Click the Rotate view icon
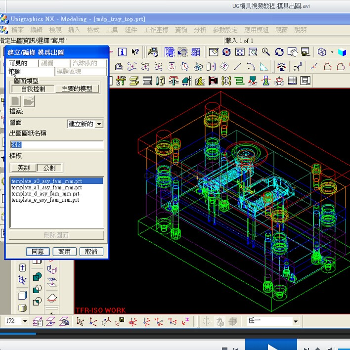Screen dimensions: 350x350 tap(279, 52)
